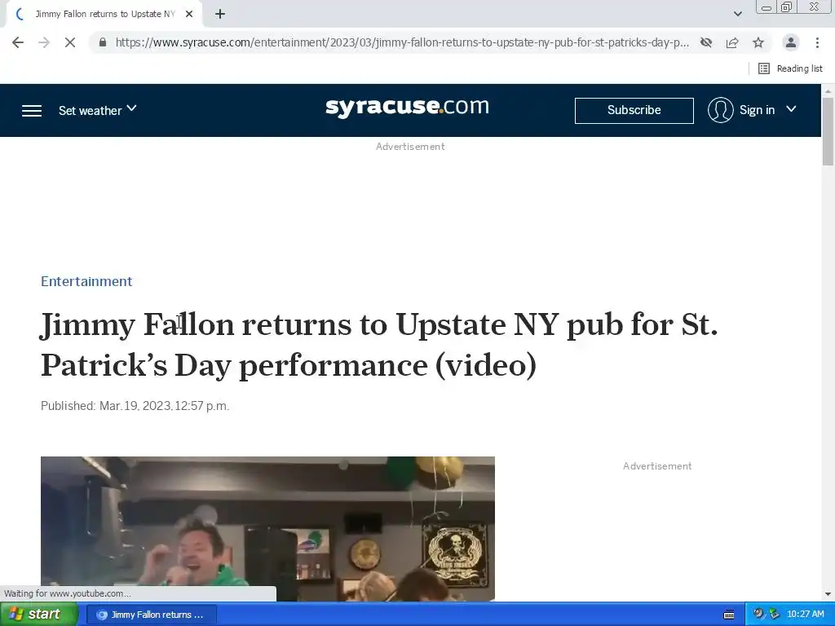835x626 pixels.
Task: Click the crossed-out eye tracking icon
Action: (x=706, y=42)
